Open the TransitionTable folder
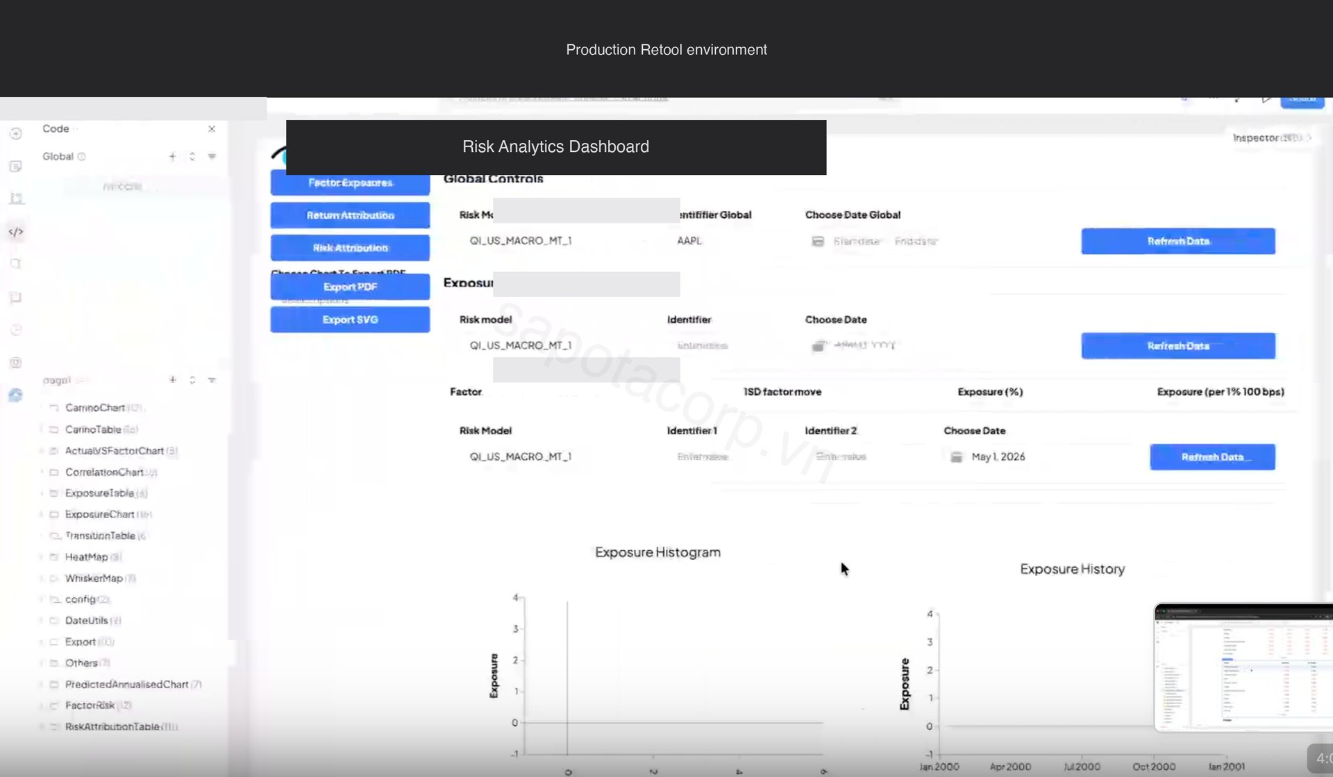The width and height of the screenshot is (1333, 777). coord(100,536)
